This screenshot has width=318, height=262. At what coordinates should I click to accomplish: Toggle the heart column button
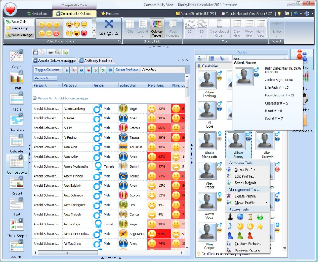[x=88, y=70]
